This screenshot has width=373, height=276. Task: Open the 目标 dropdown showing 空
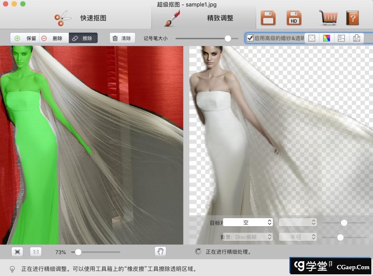coord(248,223)
